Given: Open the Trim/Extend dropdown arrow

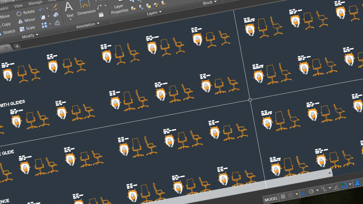Looking at the screenshot, I should (x=47, y=8).
